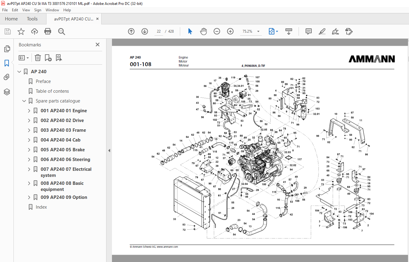The image size is (409, 262).
Task: Open the scrolling mode keyboard icon
Action: pos(289,31)
